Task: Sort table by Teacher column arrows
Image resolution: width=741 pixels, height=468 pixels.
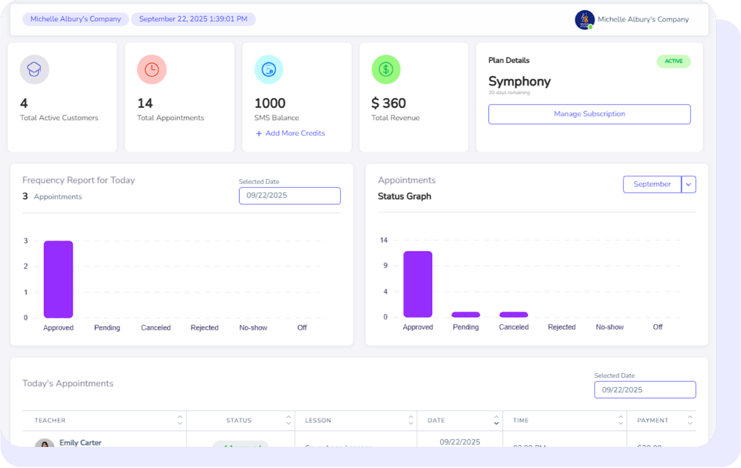Action: (x=179, y=420)
